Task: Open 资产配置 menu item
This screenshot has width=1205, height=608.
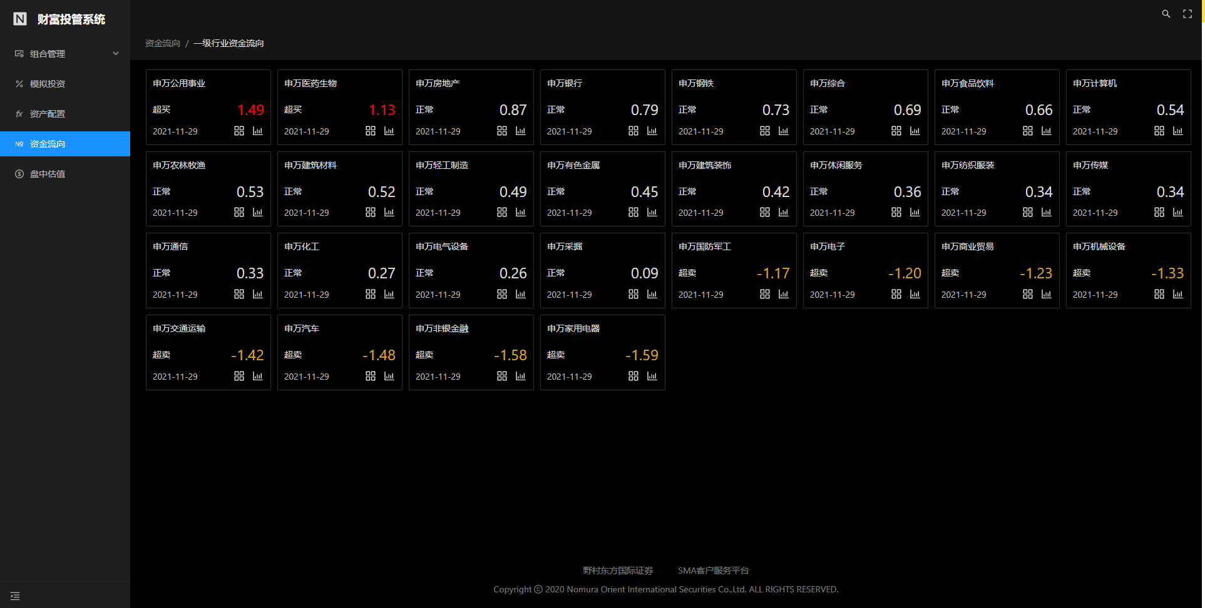Action: [x=65, y=114]
